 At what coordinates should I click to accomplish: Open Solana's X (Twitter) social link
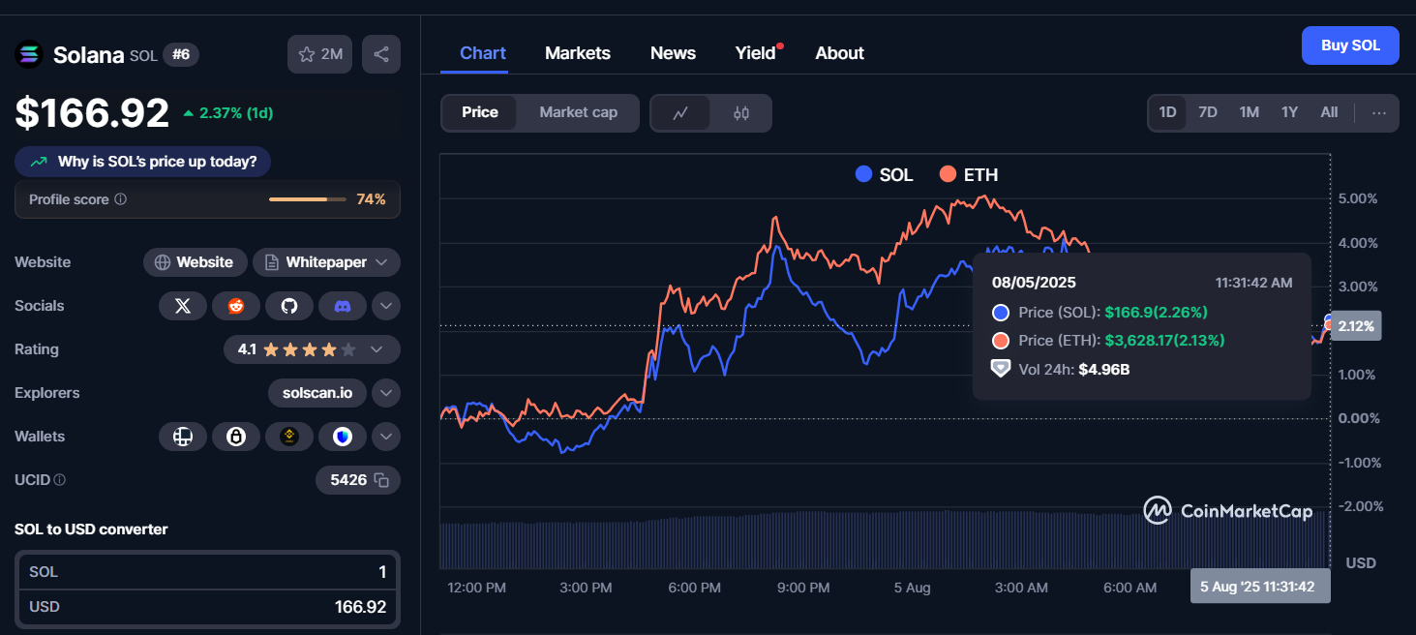(183, 306)
